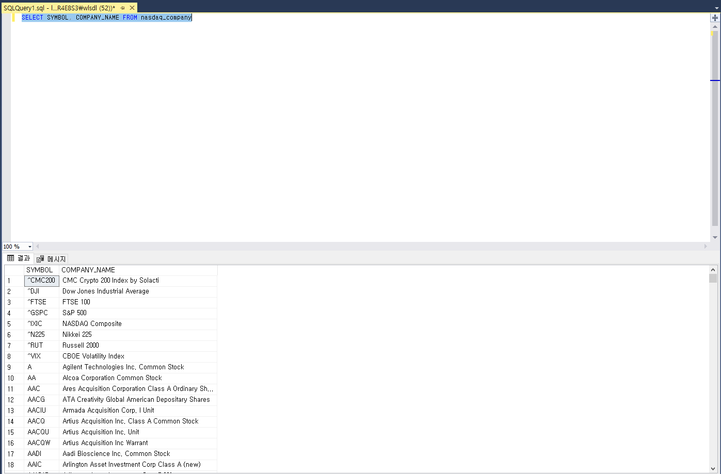Viewport: 721px width, 474px height.
Task: Select the Aadi Bioscience Inc. Common Stock cell
Action: pyautogui.click(x=138, y=454)
